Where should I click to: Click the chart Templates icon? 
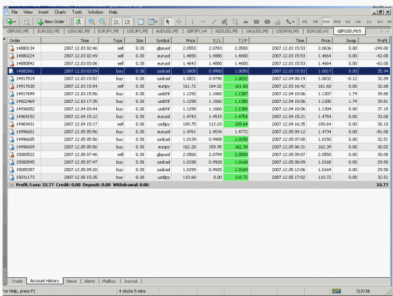pos(151,22)
